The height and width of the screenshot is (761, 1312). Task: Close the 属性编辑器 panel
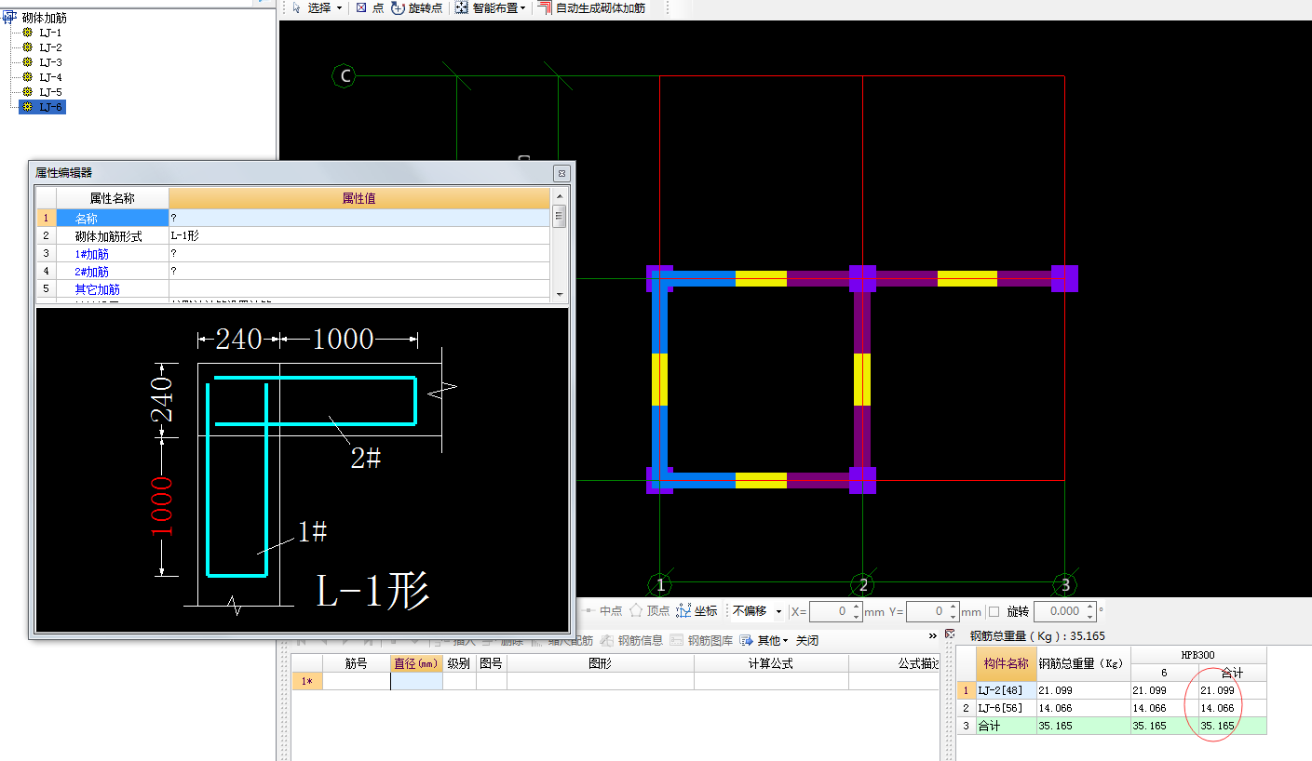click(561, 173)
